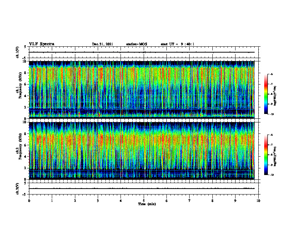Click the "9" tick on the time axis

tap(235, 201)
